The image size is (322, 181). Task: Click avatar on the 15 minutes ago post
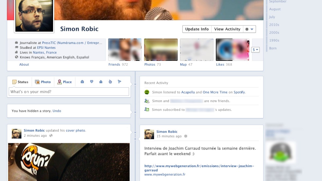pos(149,134)
